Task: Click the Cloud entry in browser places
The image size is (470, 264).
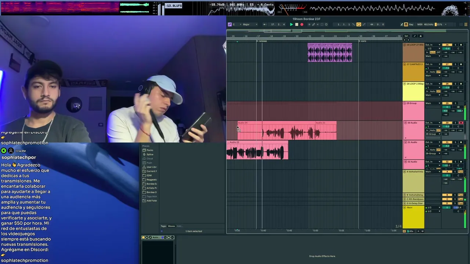Action: (150, 158)
